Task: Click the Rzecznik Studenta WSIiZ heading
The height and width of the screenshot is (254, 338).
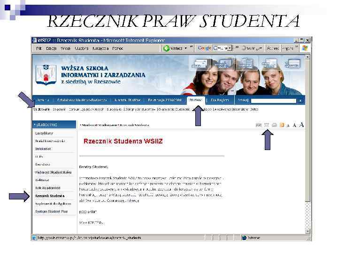Action: click(x=123, y=141)
